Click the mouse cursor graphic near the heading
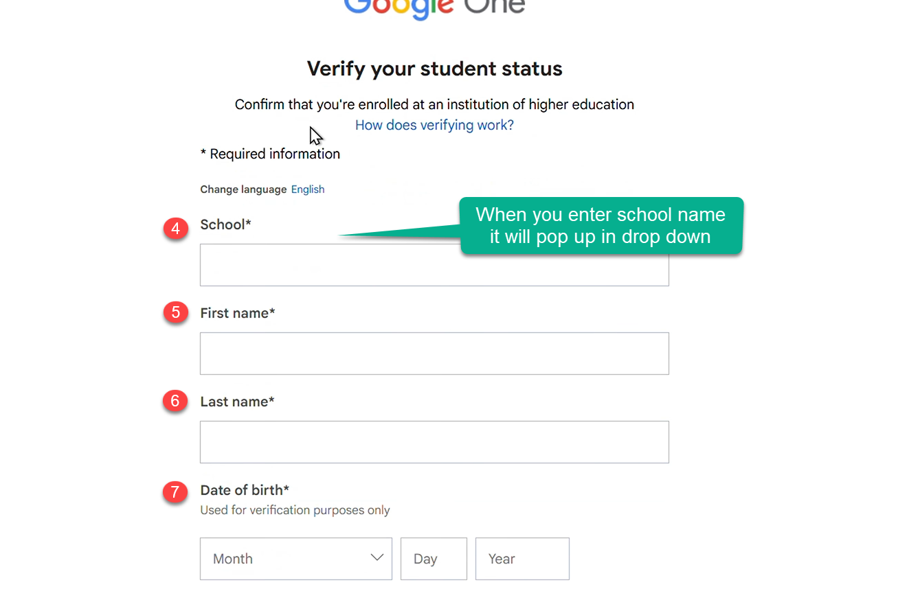The width and height of the screenshot is (920, 589). [x=315, y=135]
